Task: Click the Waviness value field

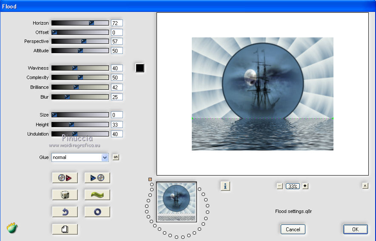Action: [117, 68]
